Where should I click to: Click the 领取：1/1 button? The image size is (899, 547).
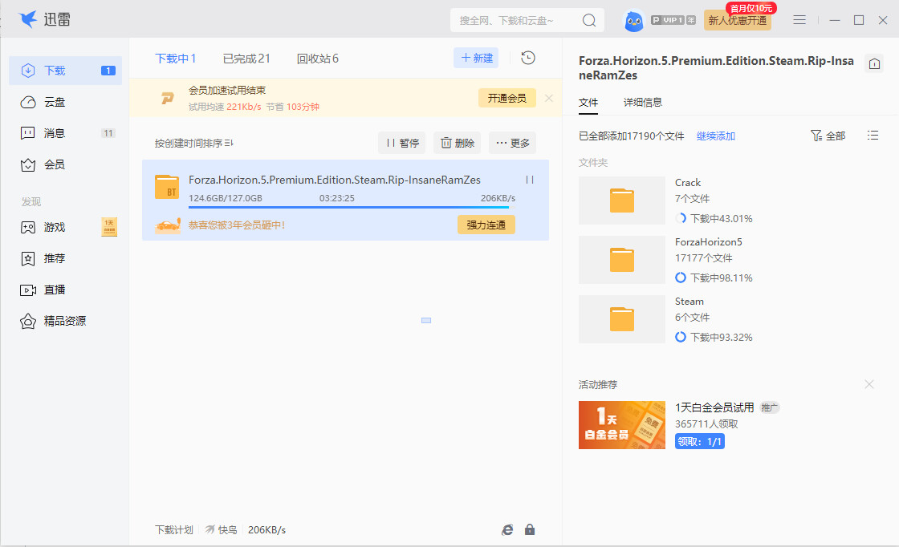(x=699, y=442)
